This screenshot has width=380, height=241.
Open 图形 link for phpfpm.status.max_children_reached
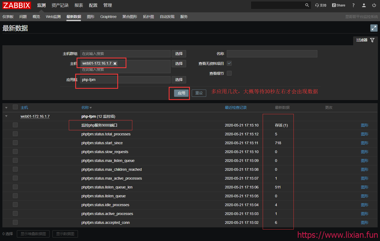point(364,169)
